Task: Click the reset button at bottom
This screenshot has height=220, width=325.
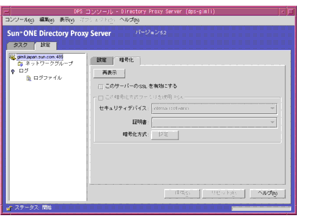Action: click(224, 194)
